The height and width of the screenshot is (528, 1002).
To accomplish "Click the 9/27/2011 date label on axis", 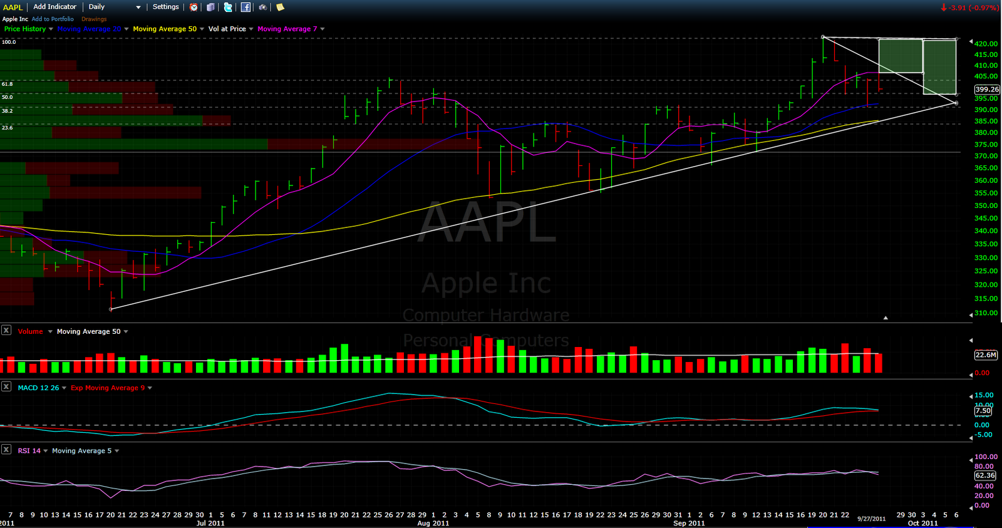I will (872, 519).
